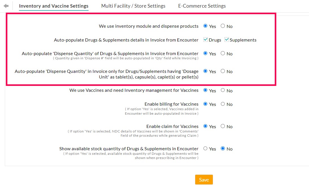The image size is (309, 194).
Task: Disable billing for Vaccines by selecting 'No'
Action: [222, 104]
